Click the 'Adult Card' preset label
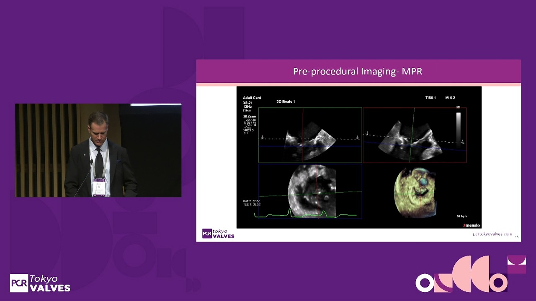This screenshot has height=301, width=536. (252, 98)
